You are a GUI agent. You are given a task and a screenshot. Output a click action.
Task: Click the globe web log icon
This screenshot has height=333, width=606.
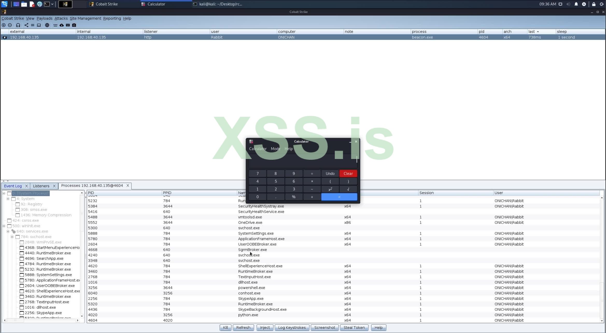tap(47, 25)
